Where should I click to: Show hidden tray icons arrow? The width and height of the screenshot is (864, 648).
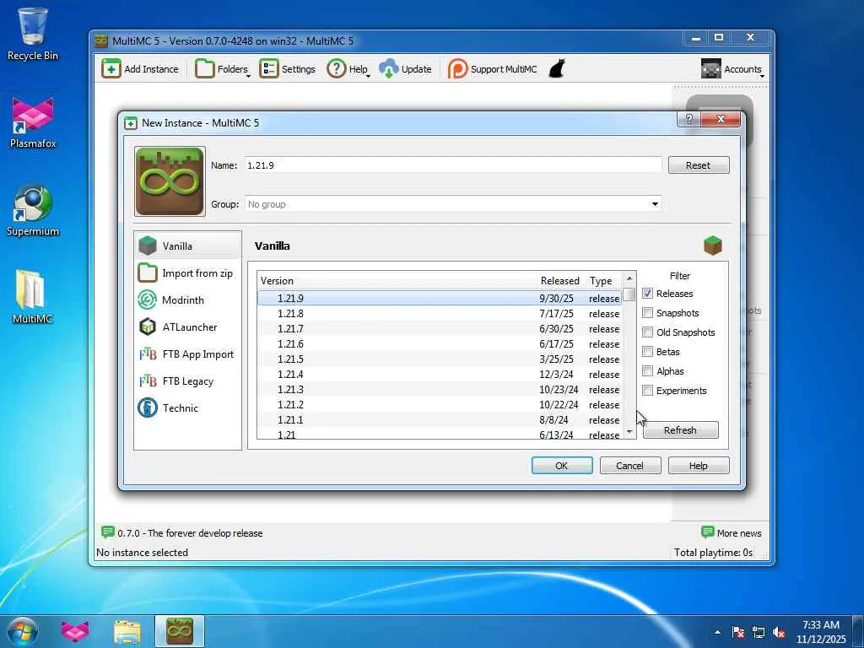[x=717, y=632]
